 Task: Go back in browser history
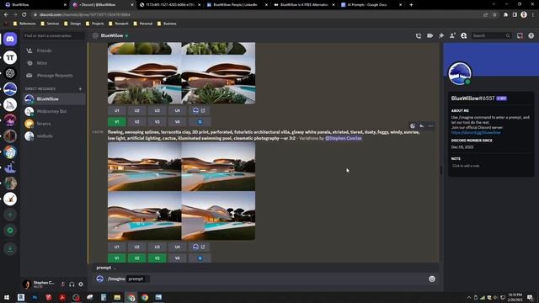tap(6, 15)
